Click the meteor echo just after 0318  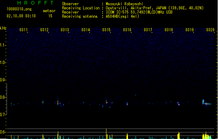178,104
